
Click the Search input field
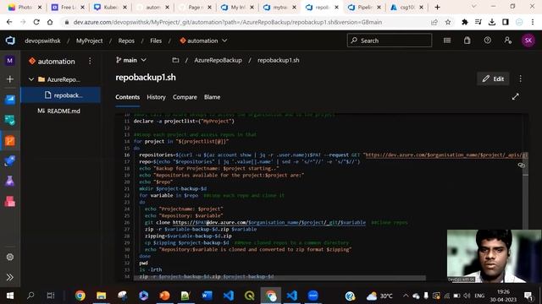pyautogui.click(x=390, y=41)
